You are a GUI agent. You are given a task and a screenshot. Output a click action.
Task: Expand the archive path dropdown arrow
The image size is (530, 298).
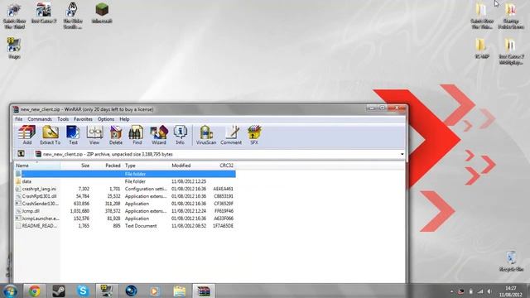tap(402, 155)
